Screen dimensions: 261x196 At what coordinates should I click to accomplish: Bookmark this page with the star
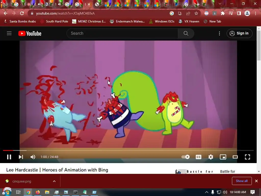[196, 13]
